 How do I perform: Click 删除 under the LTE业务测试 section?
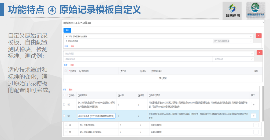(72, 46)
